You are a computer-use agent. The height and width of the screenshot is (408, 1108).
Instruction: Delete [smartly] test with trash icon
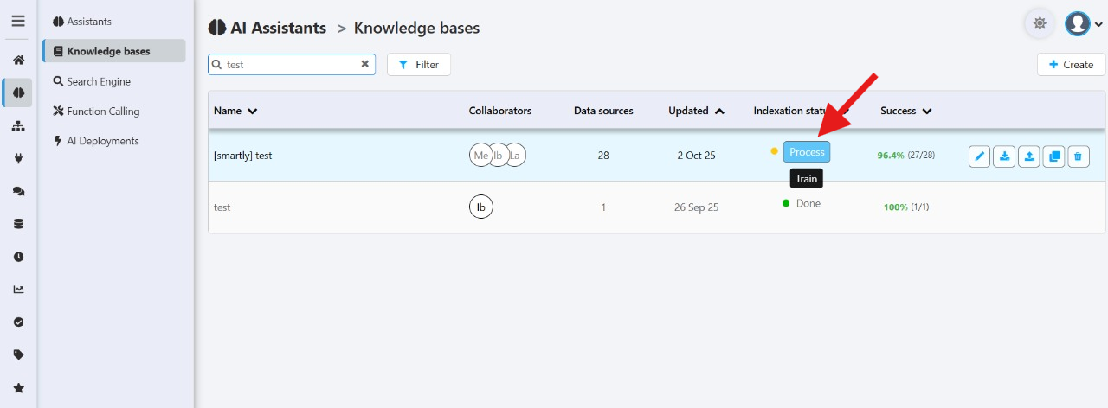tap(1078, 156)
